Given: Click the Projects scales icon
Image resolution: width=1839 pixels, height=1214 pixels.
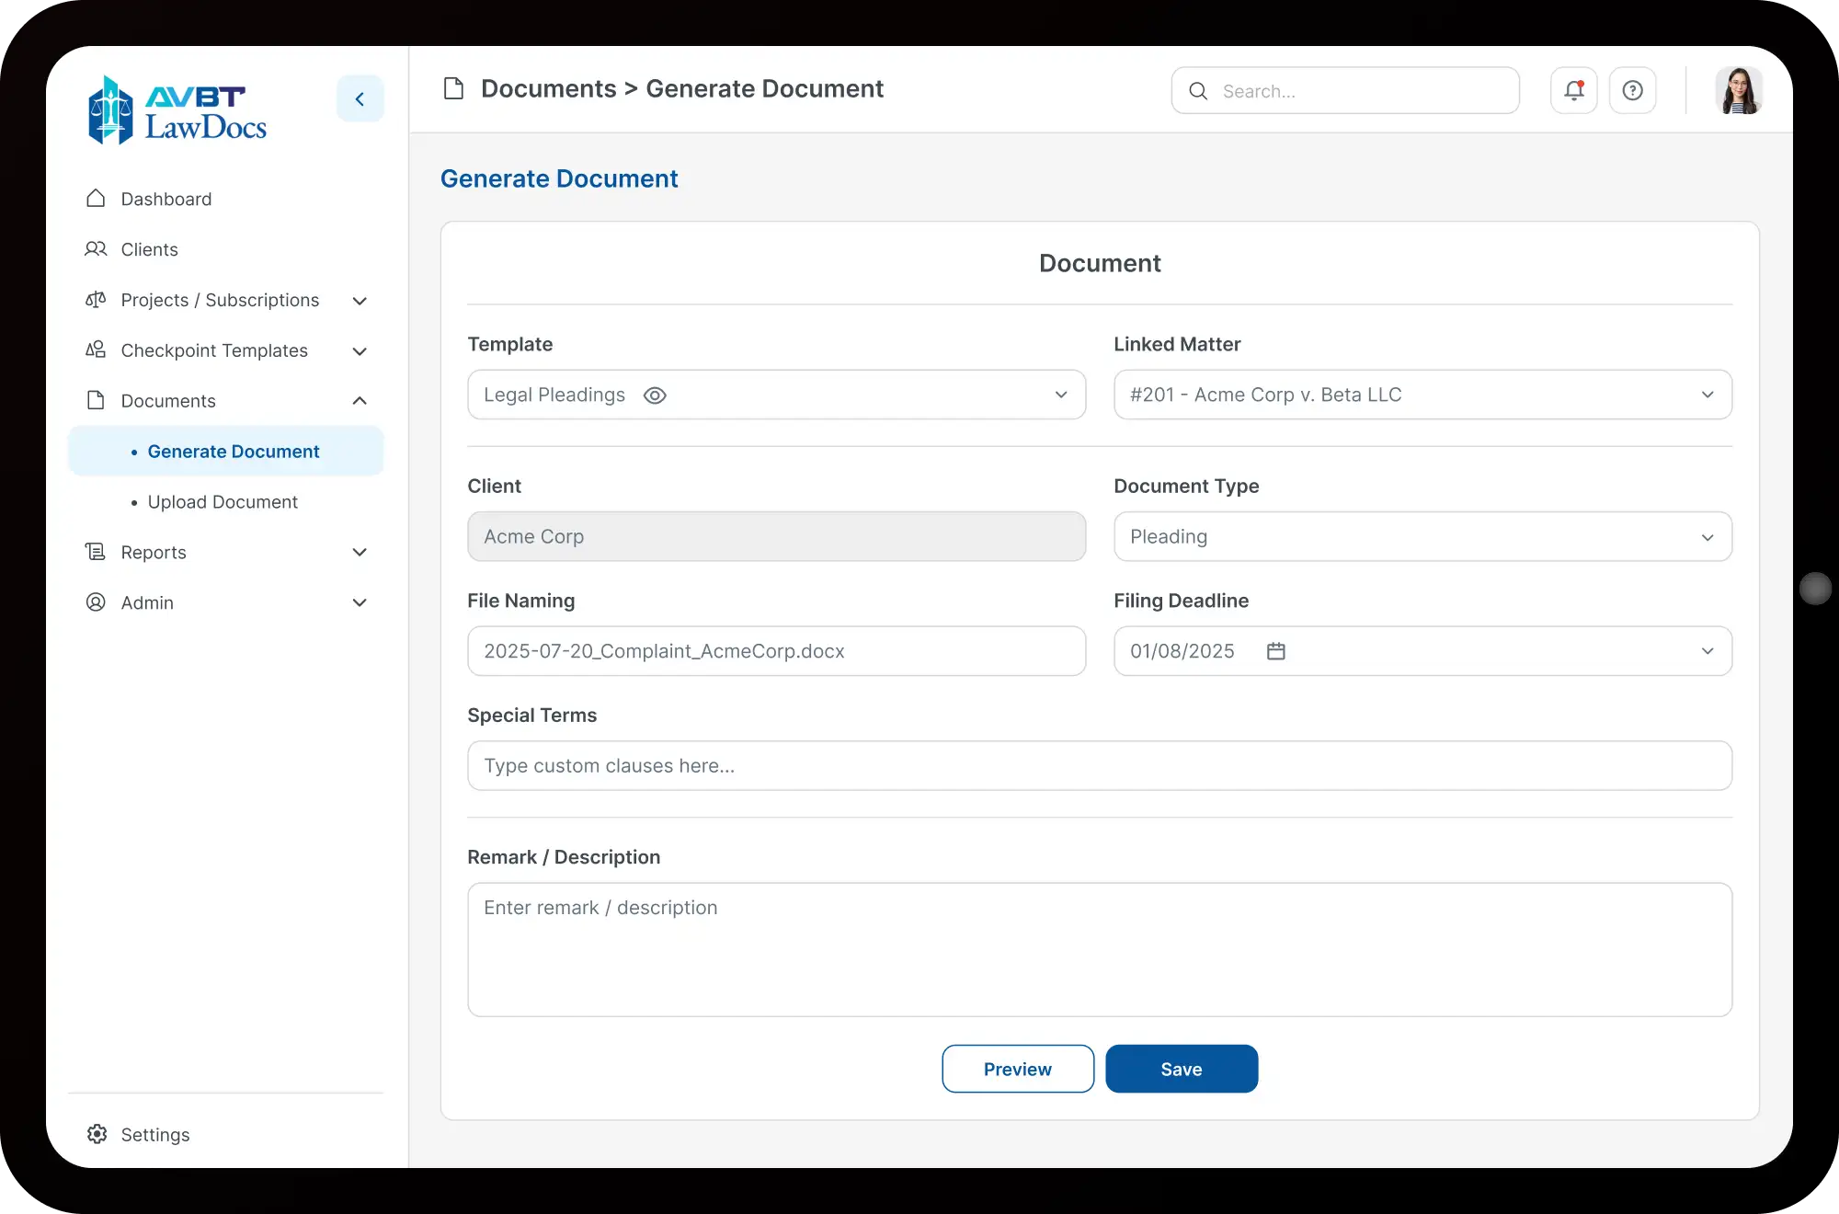Looking at the screenshot, I should pyautogui.click(x=96, y=300).
